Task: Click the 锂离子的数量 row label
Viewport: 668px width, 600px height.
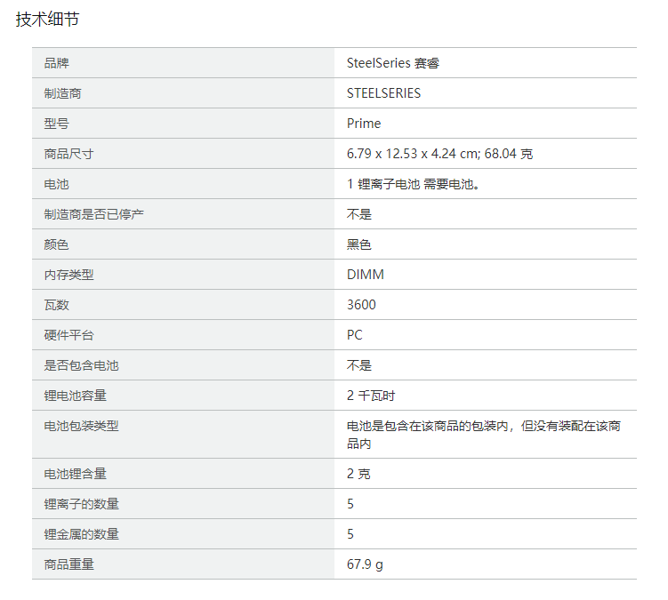Action: coord(82,504)
